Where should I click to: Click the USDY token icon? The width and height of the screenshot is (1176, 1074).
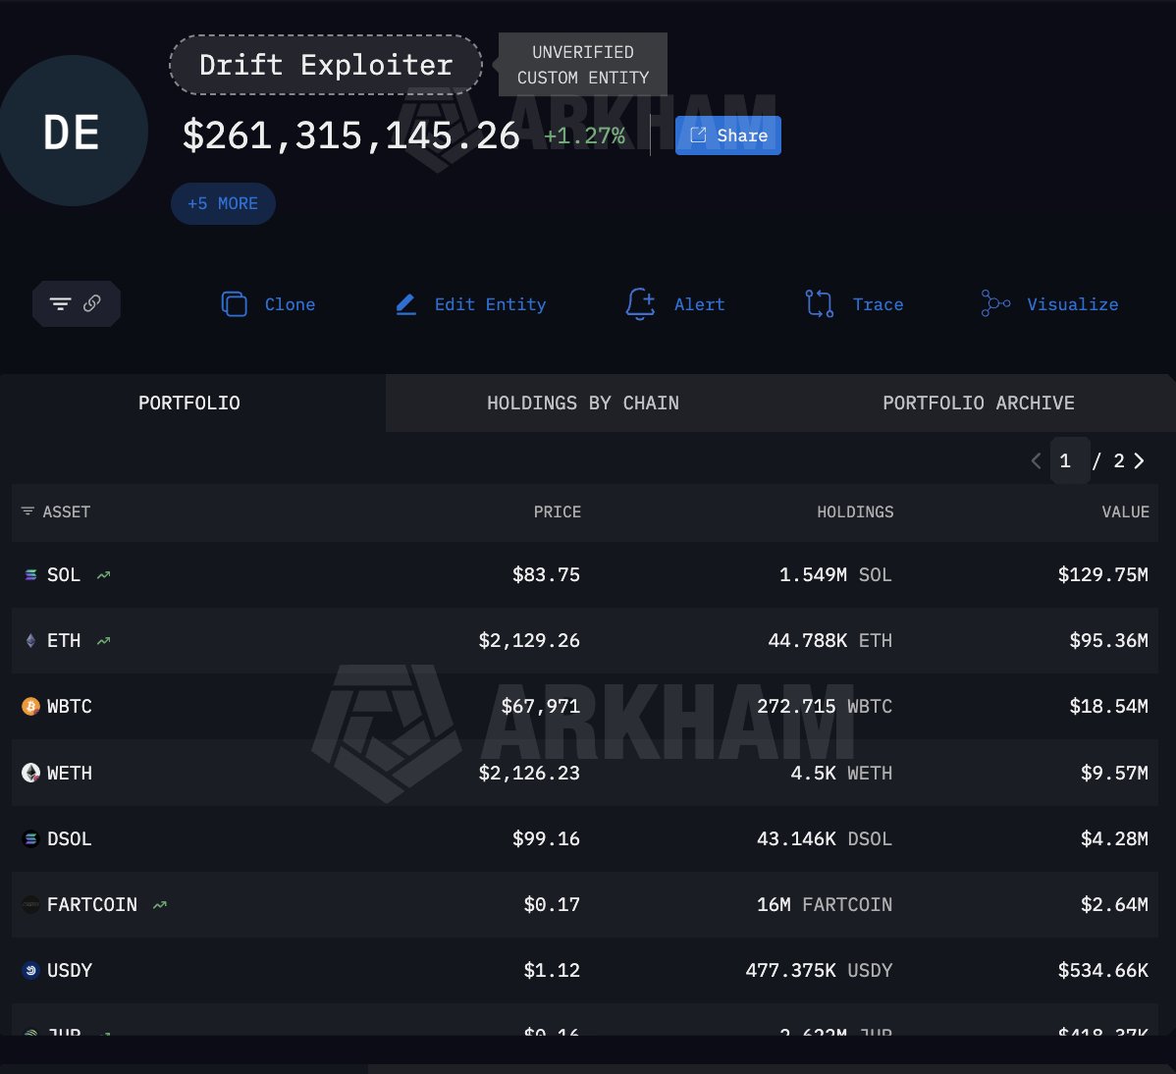(30, 971)
